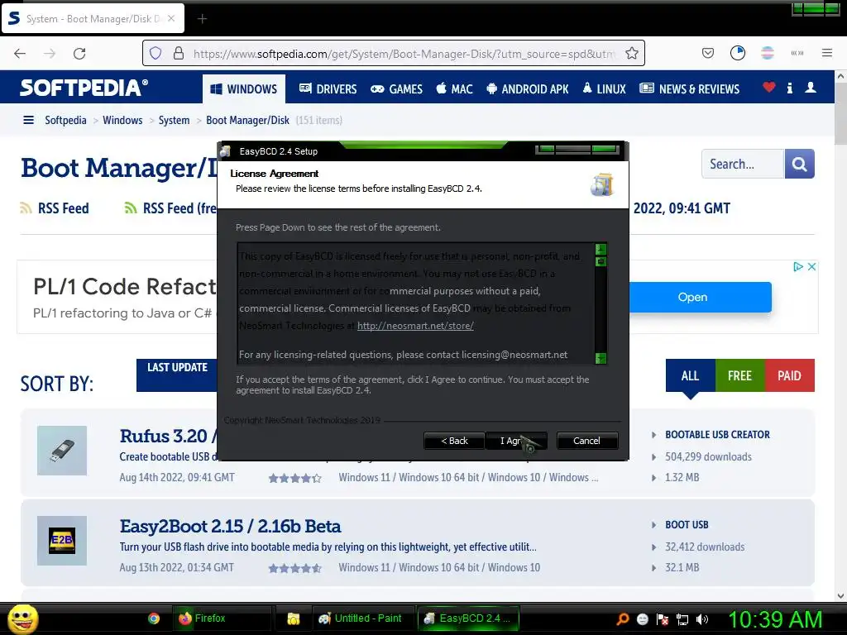Open the MAC section
Image resolution: width=847 pixels, height=635 pixels.
click(454, 89)
